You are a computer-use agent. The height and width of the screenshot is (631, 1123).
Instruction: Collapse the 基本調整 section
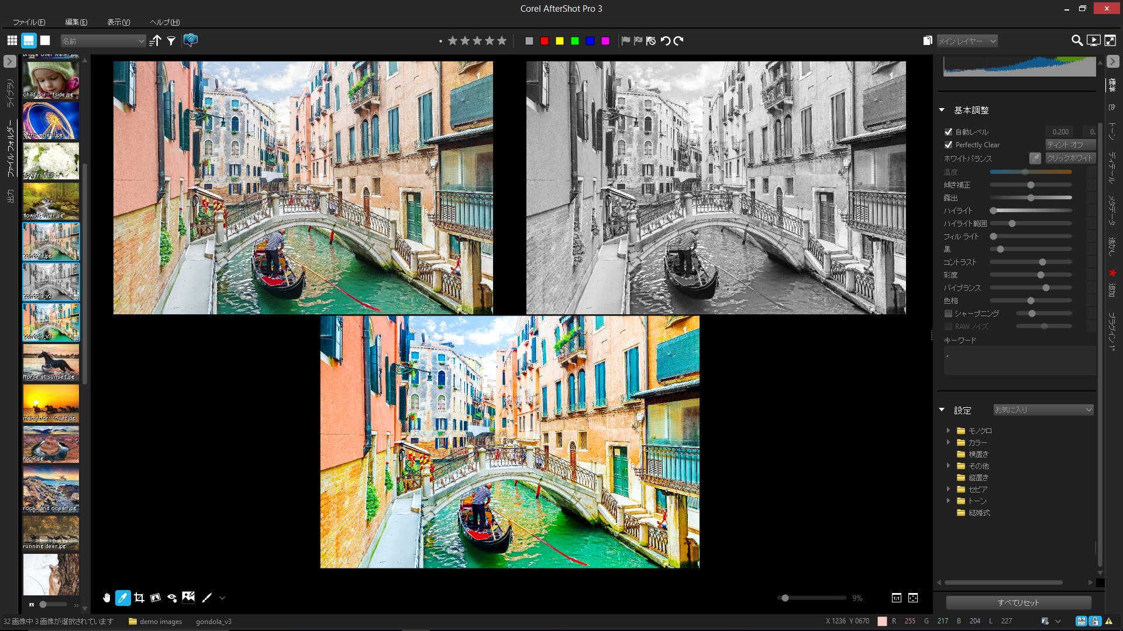(942, 110)
